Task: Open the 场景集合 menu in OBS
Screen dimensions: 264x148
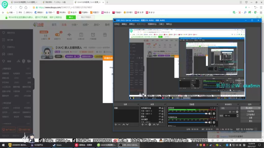Action: 152,24
